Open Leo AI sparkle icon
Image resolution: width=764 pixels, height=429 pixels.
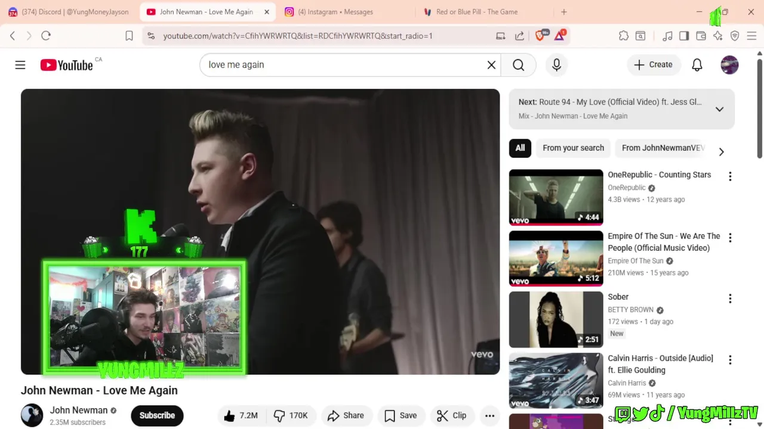717,36
